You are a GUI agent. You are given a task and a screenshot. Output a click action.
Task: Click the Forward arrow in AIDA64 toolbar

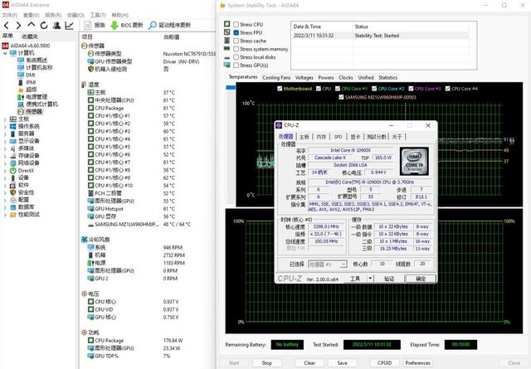click(18, 26)
